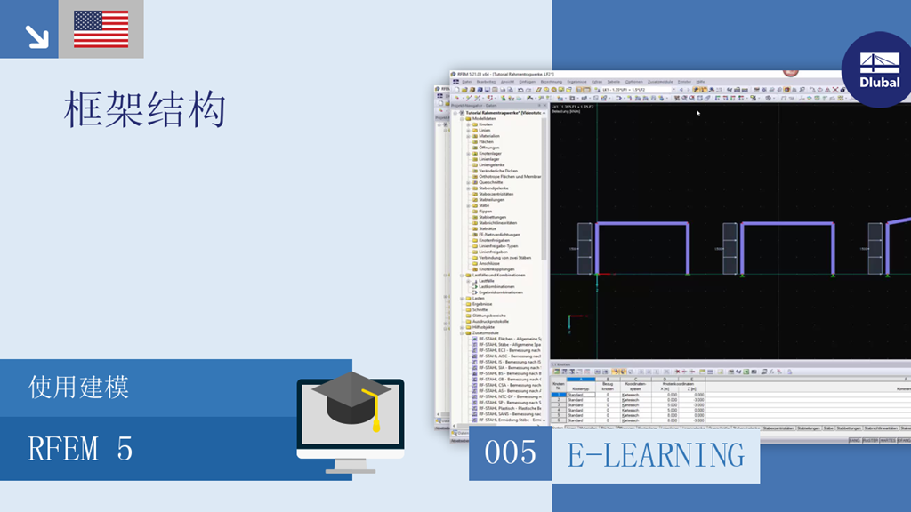The width and height of the screenshot is (911, 512).
Task: Collapse the Modelldaten tree node
Action: point(462,118)
